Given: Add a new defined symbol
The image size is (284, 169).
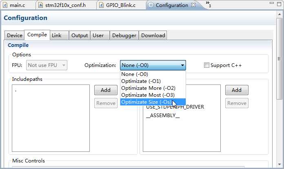Looking at the screenshot, I should click(x=237, y=90).
